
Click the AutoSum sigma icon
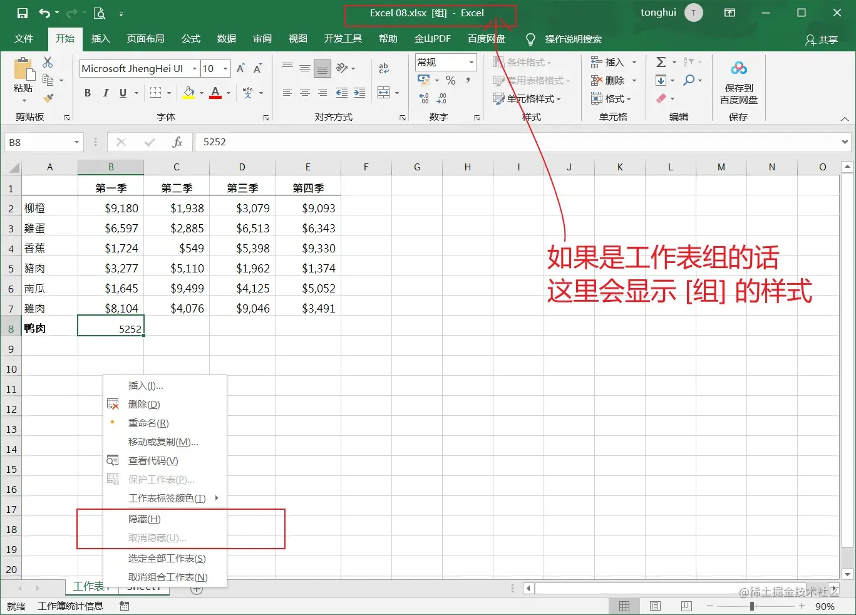click(661, 62)
